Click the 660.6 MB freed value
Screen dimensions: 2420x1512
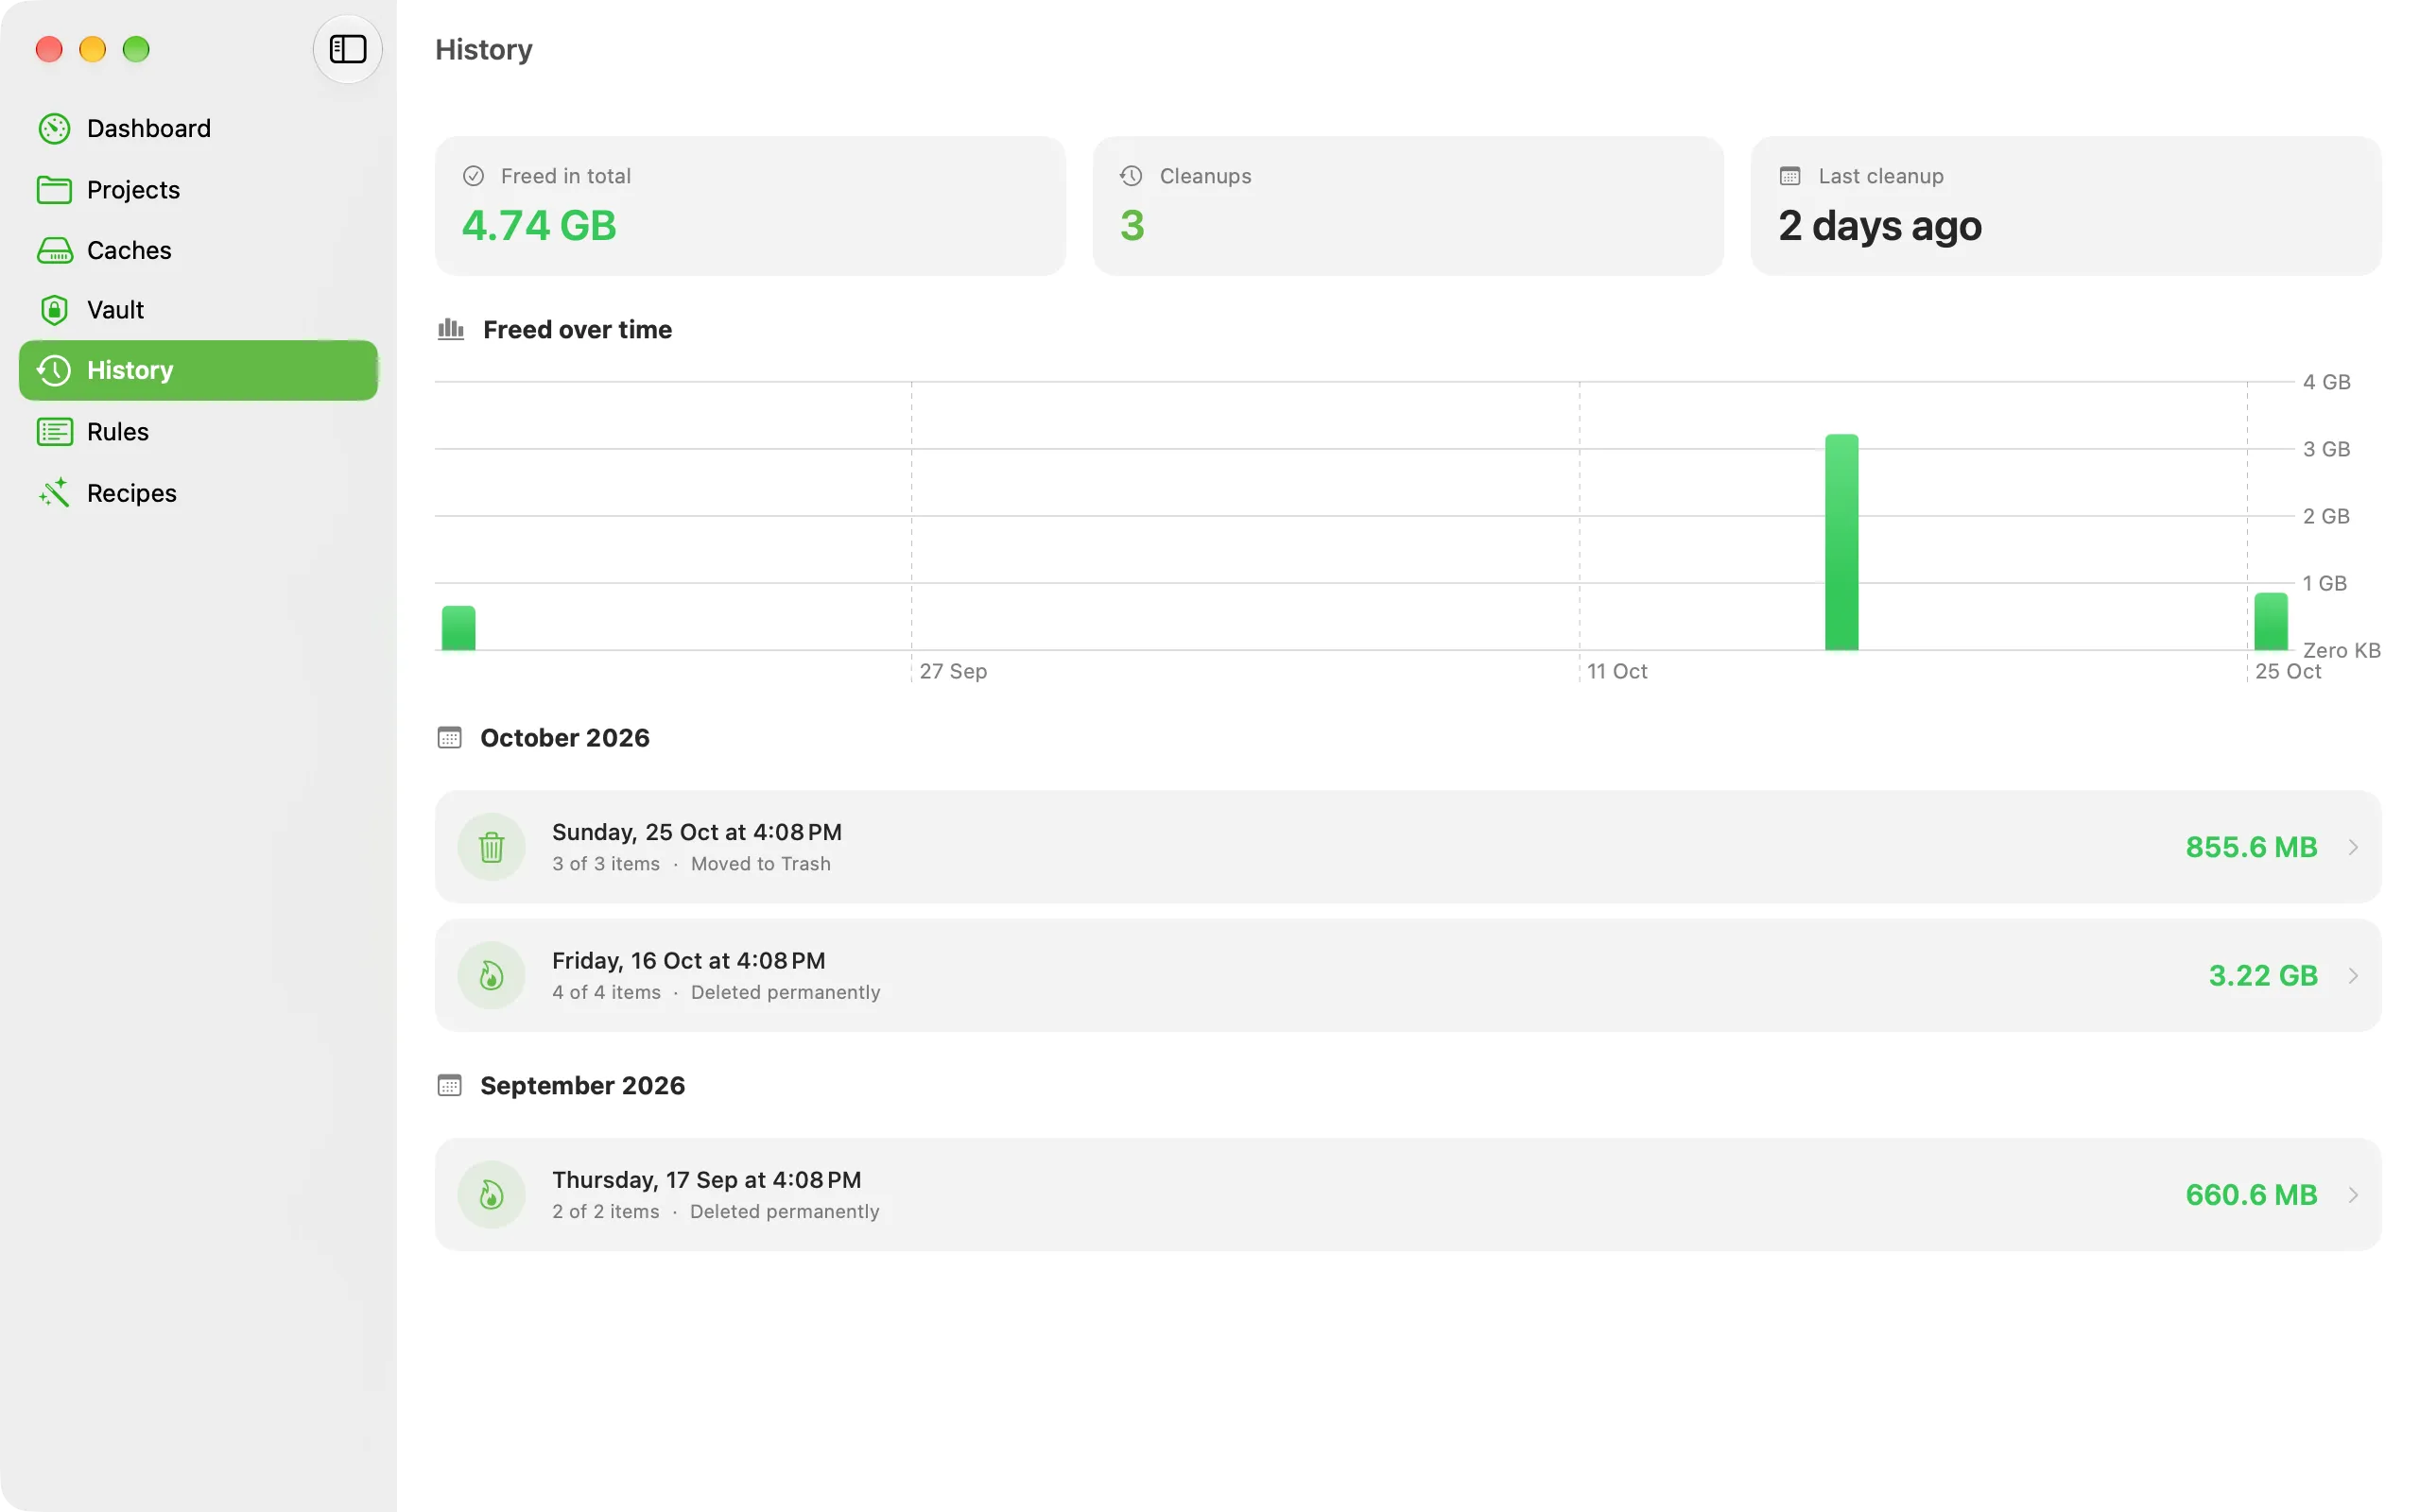[x=2250, y=1194]
